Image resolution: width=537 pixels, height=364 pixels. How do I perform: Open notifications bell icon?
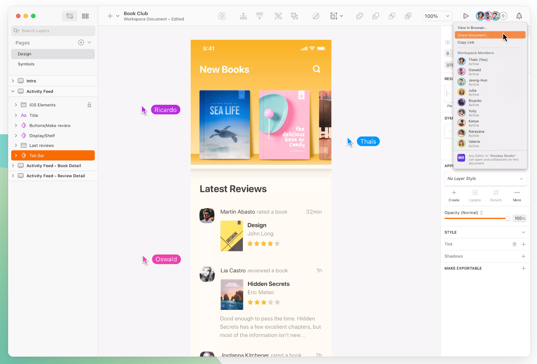[x=519, y=16]
